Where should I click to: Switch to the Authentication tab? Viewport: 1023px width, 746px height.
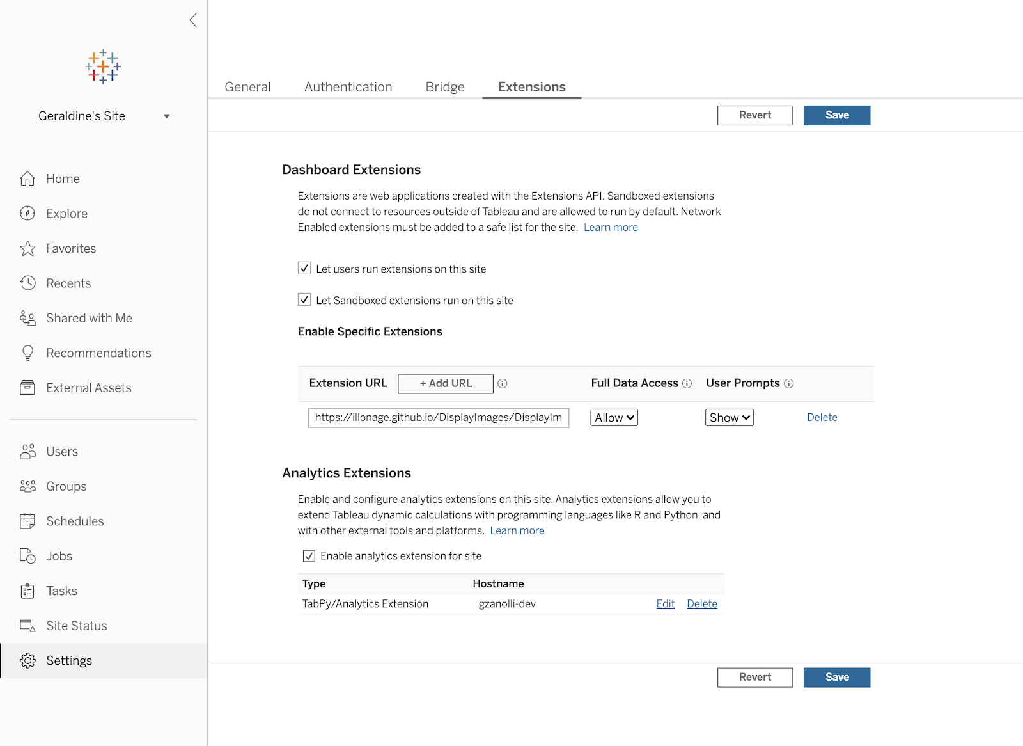[x=348, y=87]
